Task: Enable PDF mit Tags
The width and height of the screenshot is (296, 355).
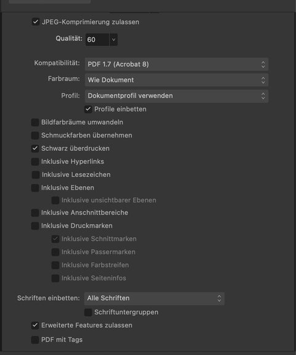Action: [x=35, y=340]
